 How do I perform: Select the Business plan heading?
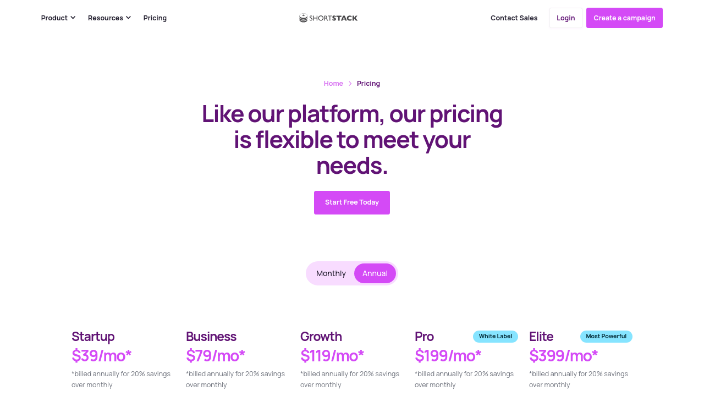211,337
